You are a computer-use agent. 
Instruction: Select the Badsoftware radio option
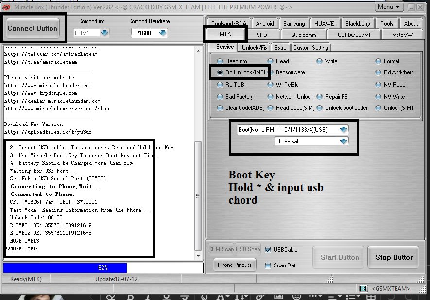click(271, 72)
